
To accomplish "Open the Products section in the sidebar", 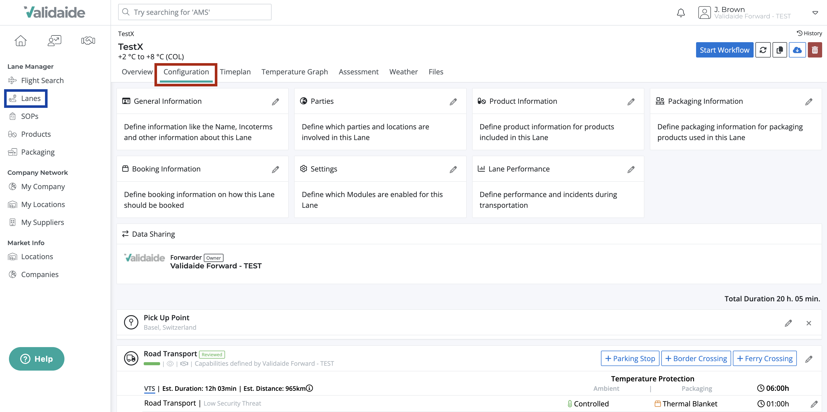I will (x=36, y=134).
